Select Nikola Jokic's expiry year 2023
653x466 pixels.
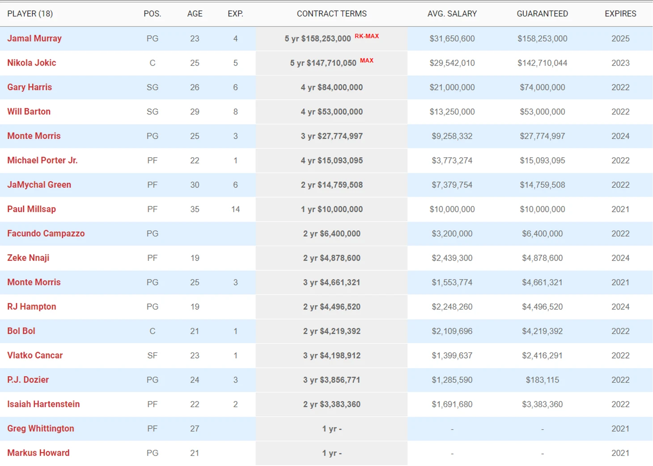pos(620,63)
